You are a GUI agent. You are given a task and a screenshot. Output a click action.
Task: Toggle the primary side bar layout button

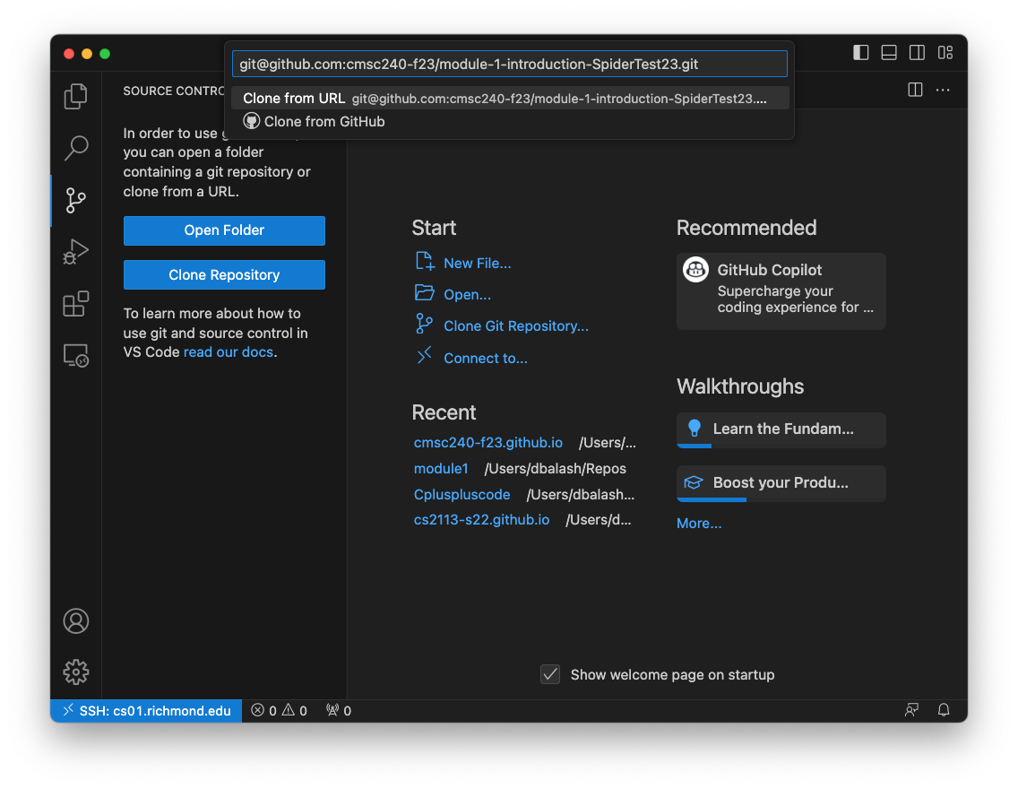point(861,53)
